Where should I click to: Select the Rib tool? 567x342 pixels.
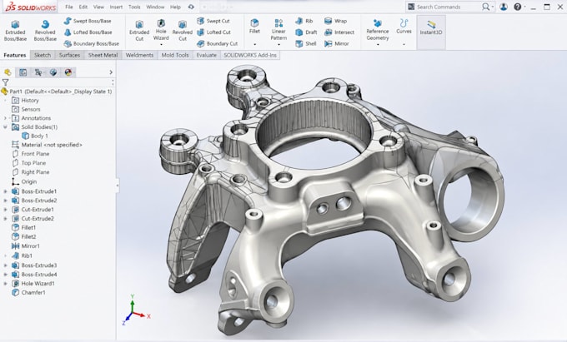pyautogui.click(x=304, y=21)
